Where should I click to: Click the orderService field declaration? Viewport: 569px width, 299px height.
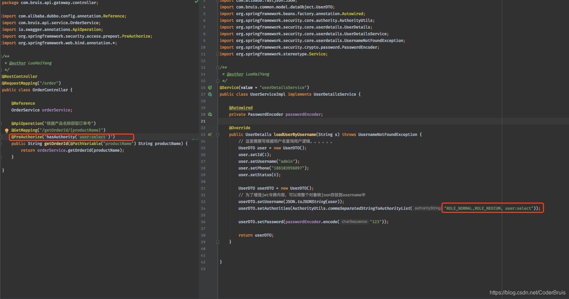[42, 110]
